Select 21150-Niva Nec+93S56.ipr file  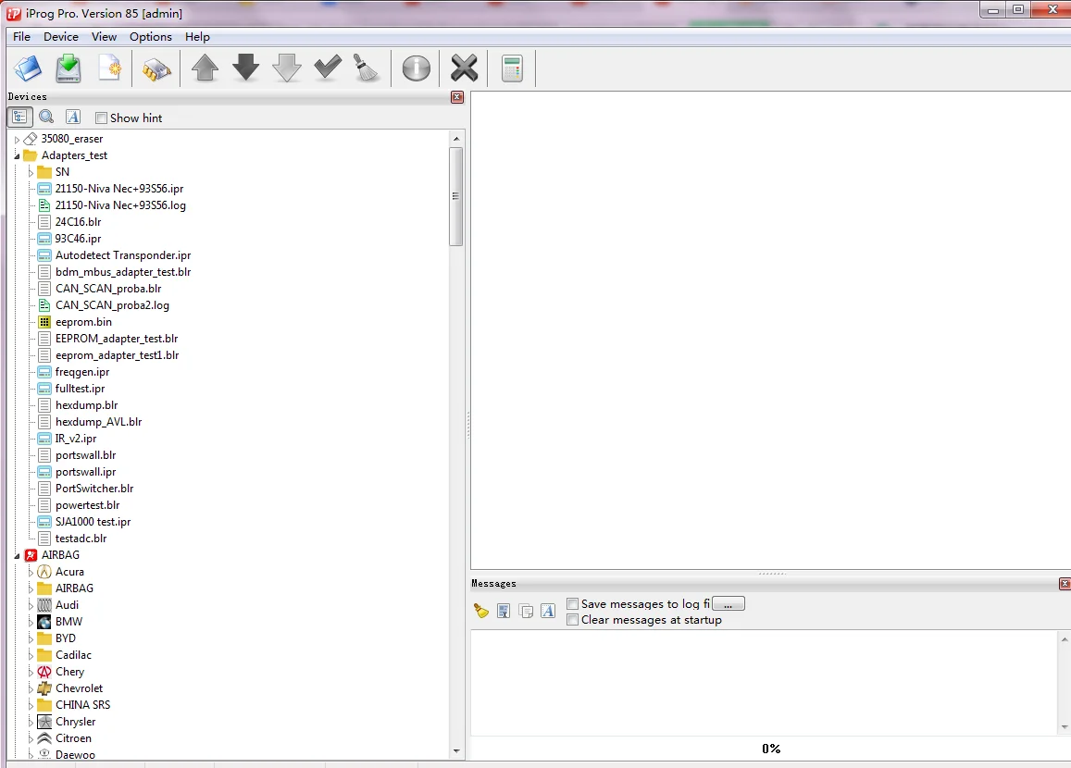[119, 189]
